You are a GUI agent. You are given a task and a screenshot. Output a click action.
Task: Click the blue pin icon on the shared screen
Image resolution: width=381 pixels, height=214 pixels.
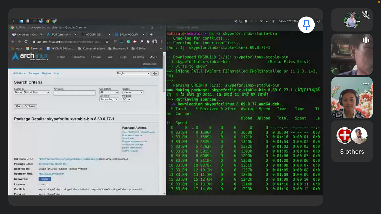(306, 25)
